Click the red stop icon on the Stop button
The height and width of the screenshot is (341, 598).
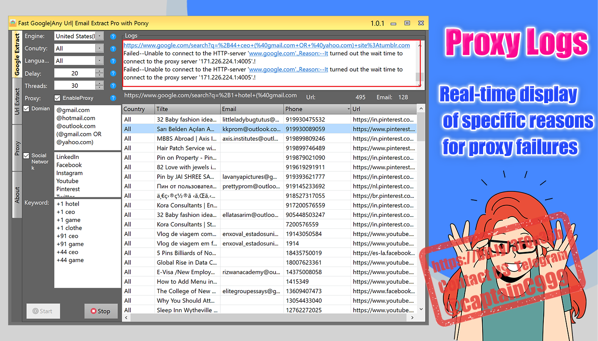(93, 311)
